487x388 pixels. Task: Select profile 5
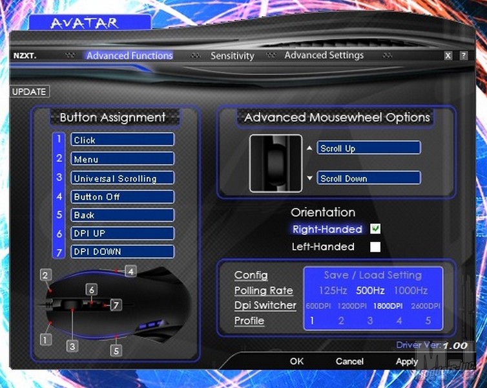(428, 321)
